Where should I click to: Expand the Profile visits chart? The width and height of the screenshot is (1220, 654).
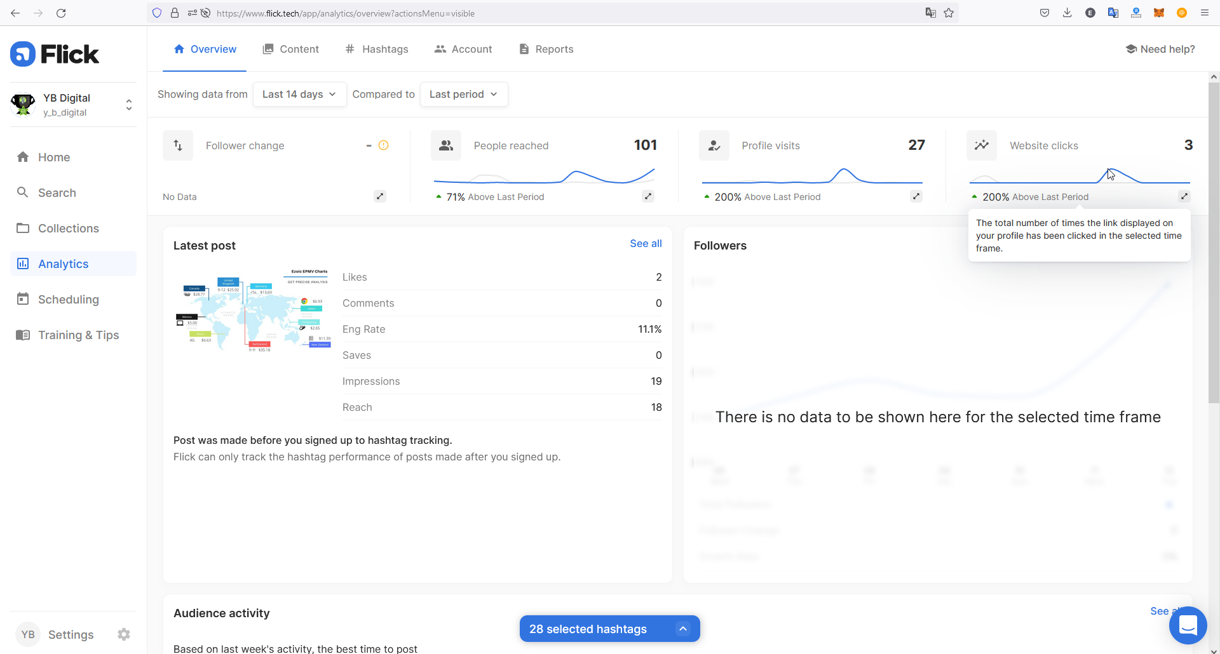point(916,196)
